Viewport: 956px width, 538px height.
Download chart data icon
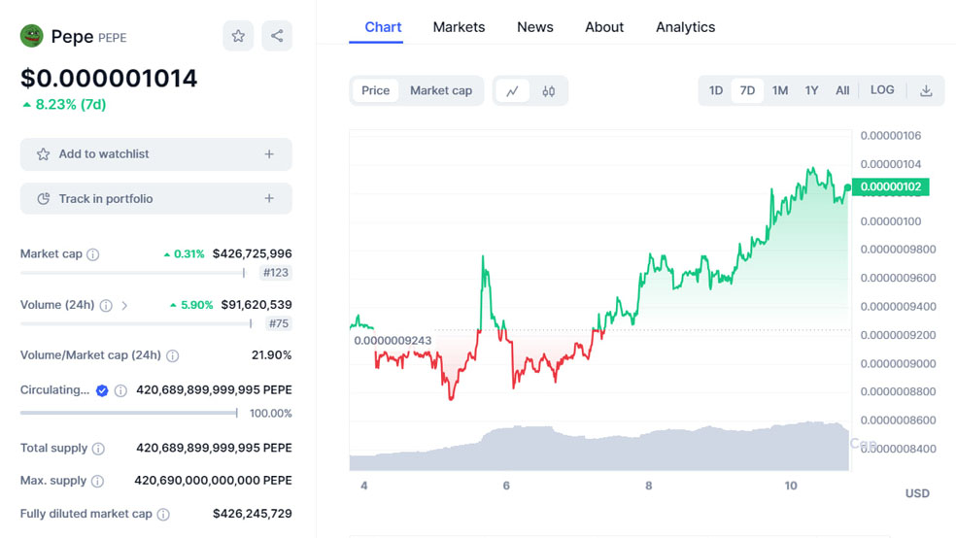click(x=926, y=90)
